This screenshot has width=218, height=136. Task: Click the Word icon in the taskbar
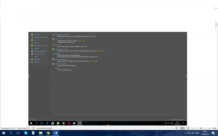click(x=56, y=133)
